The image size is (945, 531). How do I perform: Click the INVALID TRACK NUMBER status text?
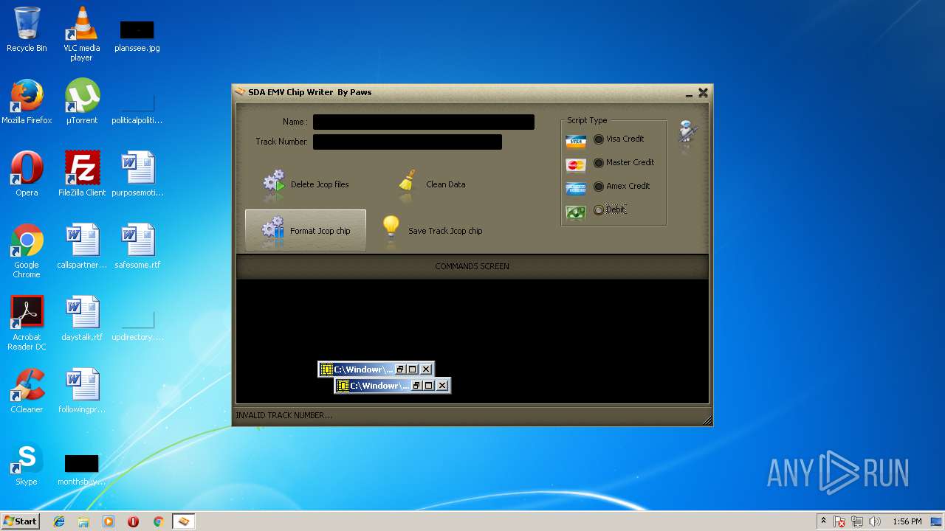pos(284,415)
